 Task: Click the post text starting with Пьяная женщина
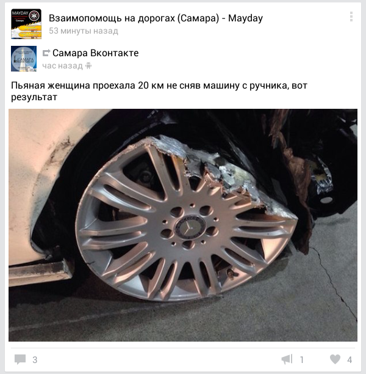coord(159,91)
